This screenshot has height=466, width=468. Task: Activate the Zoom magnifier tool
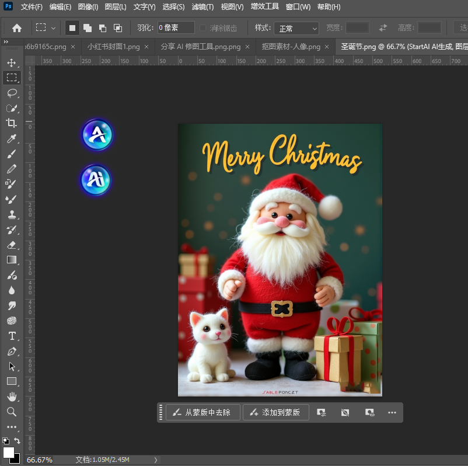click(x=11, y=412)
